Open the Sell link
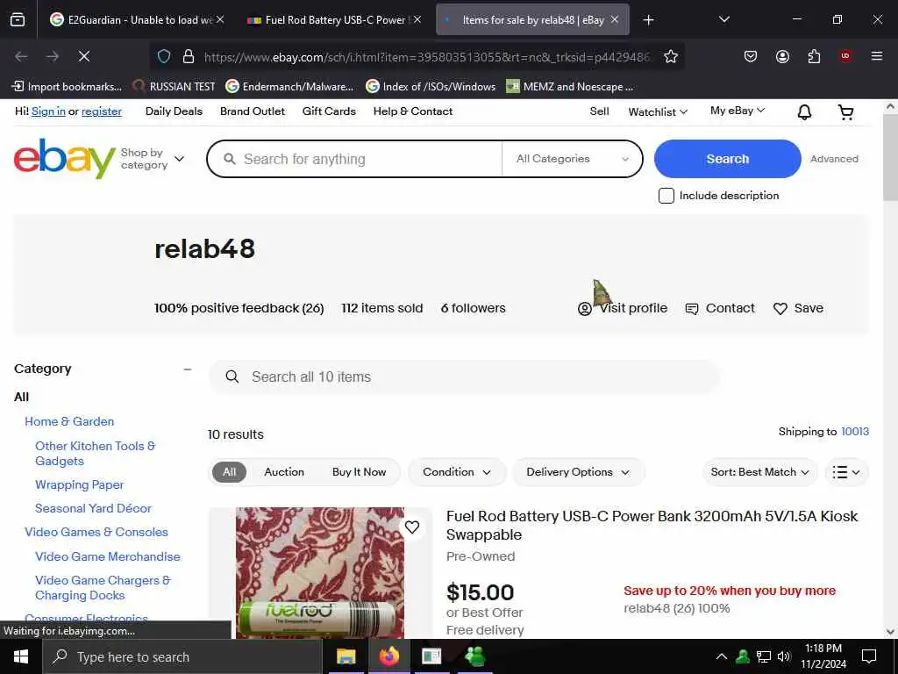This screenshot has height=674, width=898. tap(599, 111)
